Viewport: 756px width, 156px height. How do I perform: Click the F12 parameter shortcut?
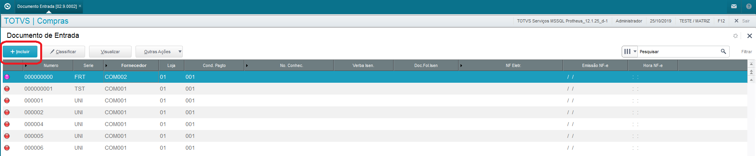721,21
